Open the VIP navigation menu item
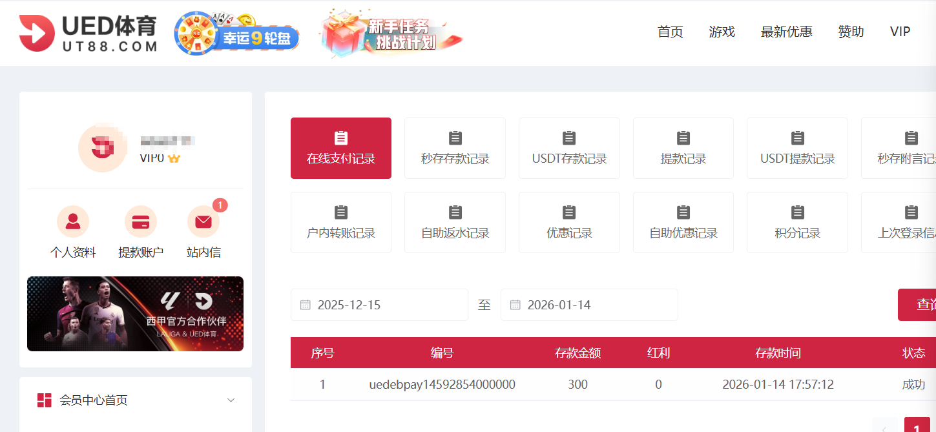Viewport: 936px width, 432px height. [x=900, y=32]
